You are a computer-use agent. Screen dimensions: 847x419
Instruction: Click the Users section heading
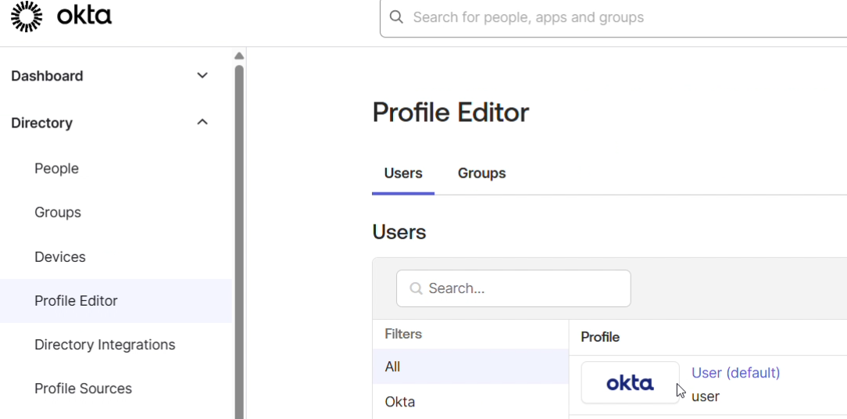point(399,232)
